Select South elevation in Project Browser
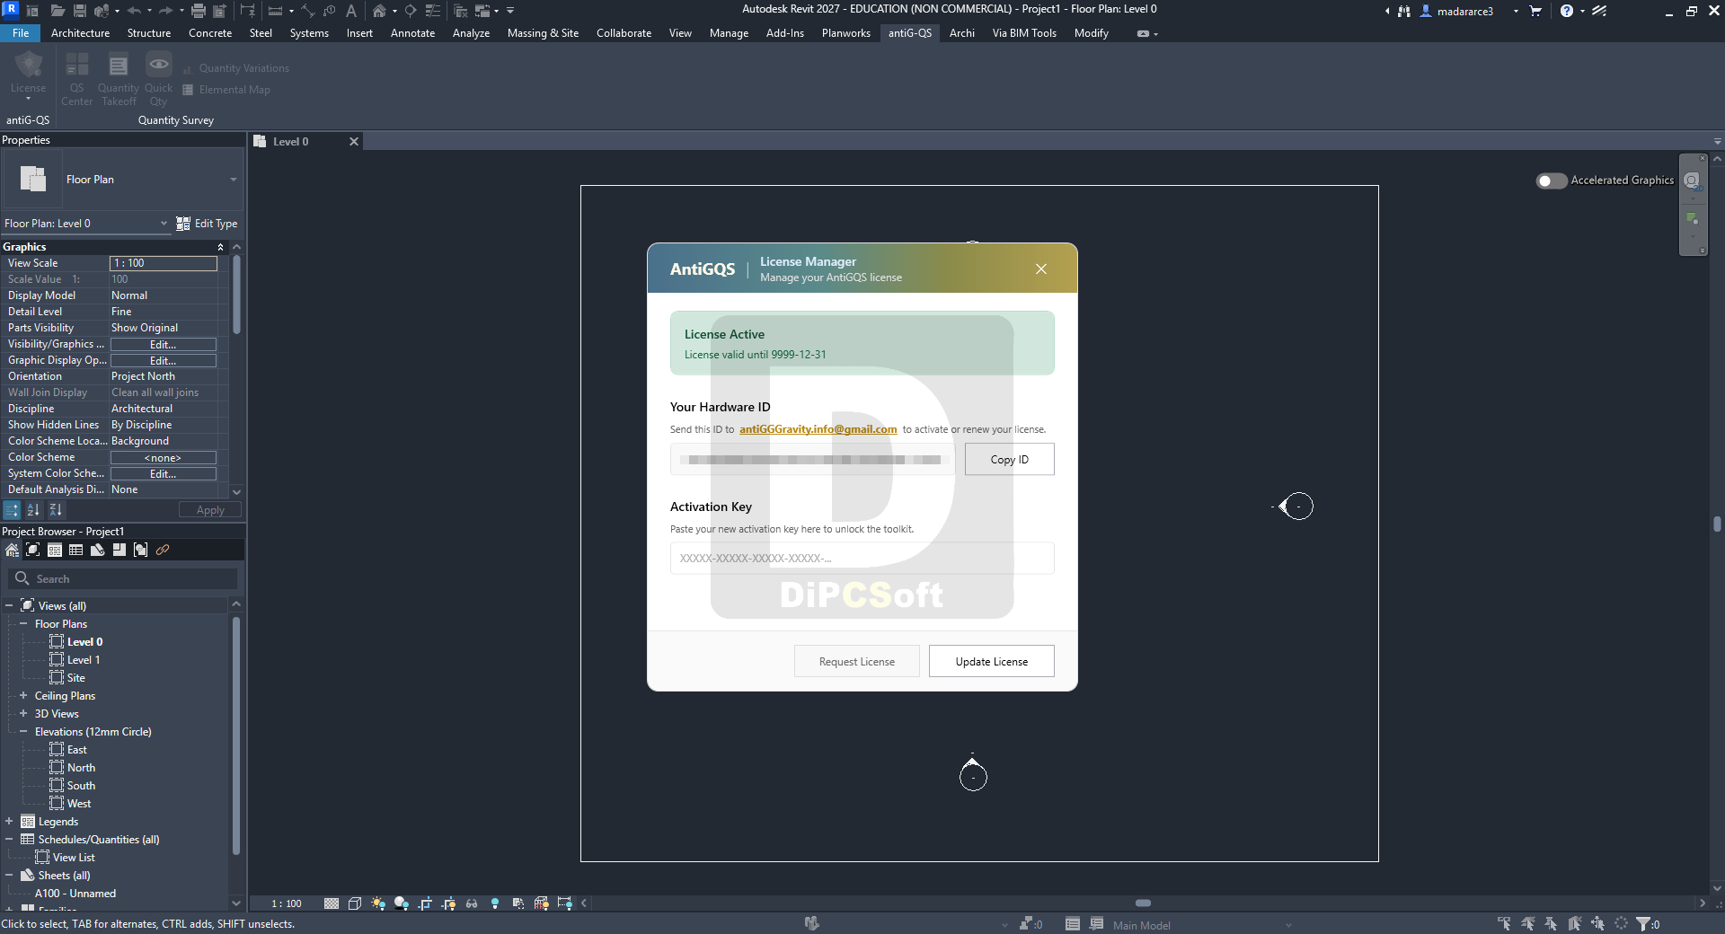Screen dimensions: 1725x934 pyautogui.click(x=81, y=786)
